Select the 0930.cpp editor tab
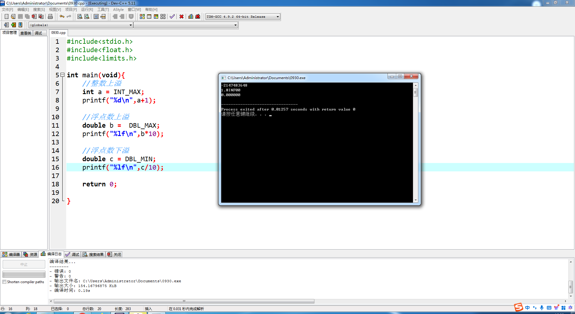575x314 pixels. (x=58, y=33)
